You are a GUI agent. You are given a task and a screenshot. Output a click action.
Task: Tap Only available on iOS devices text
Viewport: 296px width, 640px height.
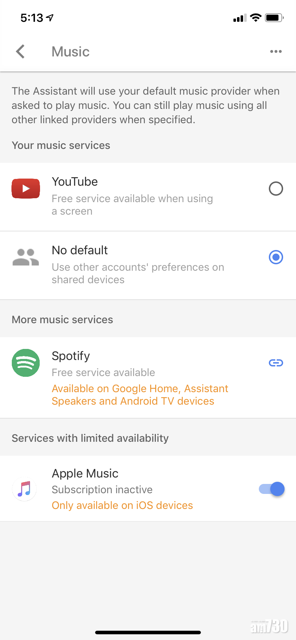click(x=122, y=505)
